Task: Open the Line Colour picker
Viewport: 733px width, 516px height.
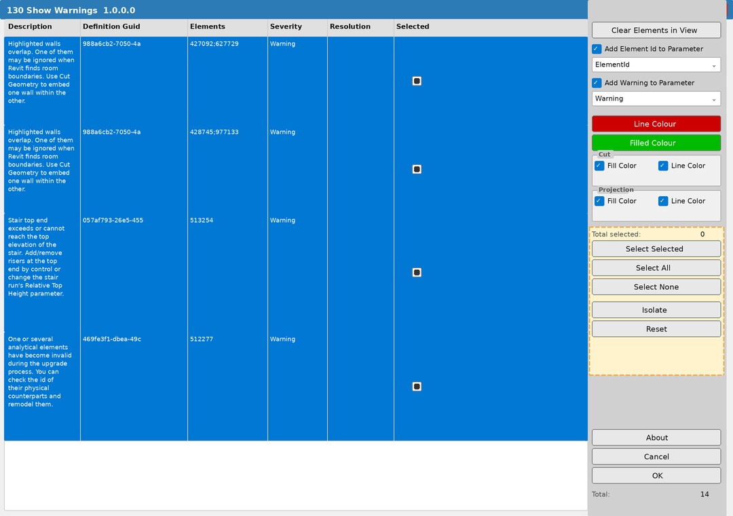Action: tap(656, 124)
